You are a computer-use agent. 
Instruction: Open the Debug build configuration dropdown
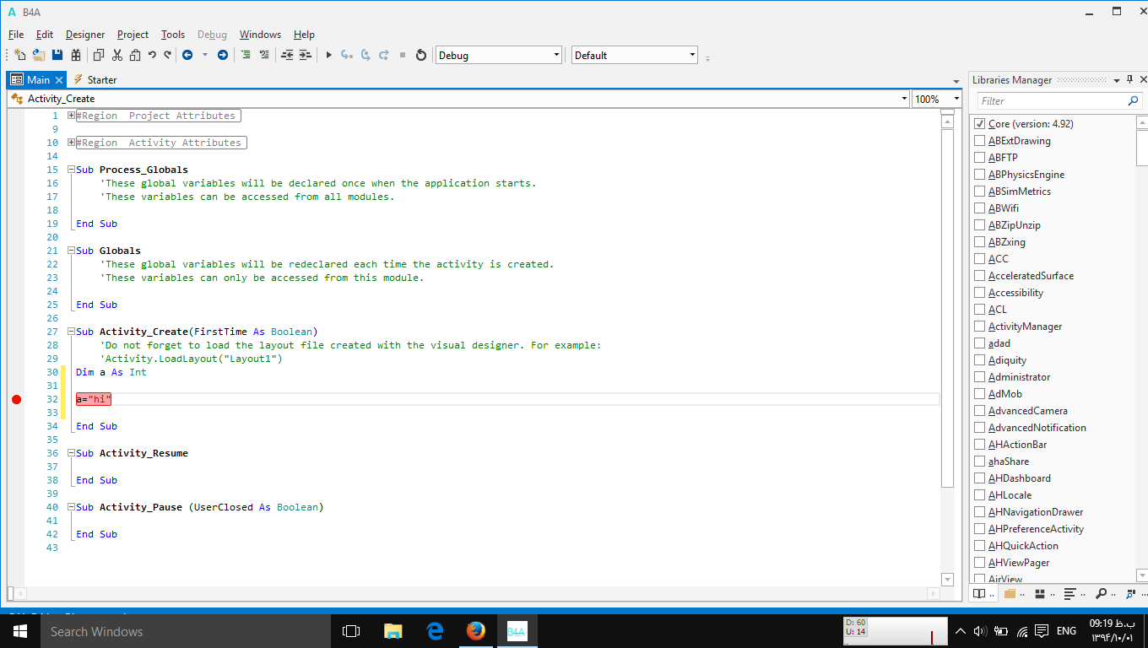558,54
